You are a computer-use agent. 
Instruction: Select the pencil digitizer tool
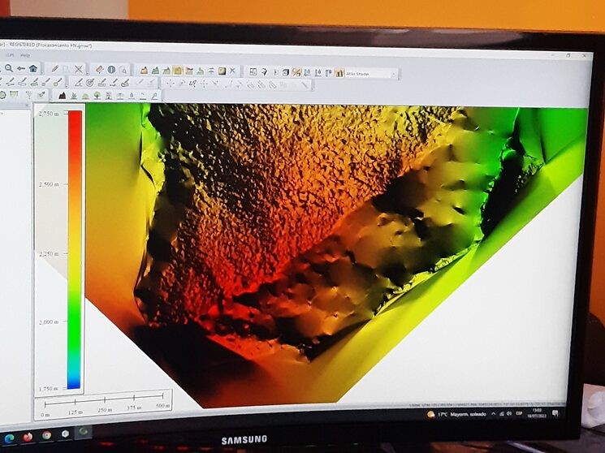(55, 70)
